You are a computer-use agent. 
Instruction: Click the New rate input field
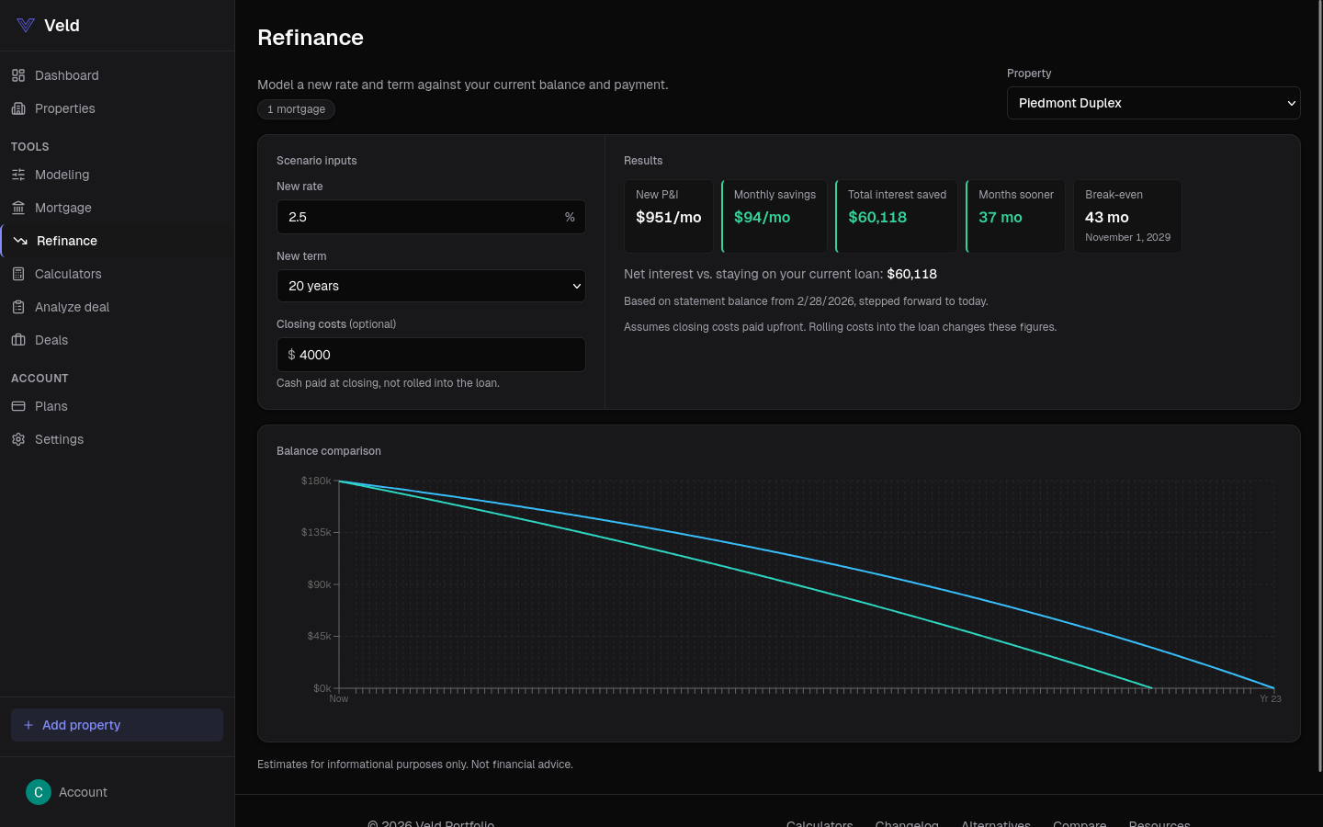click(418, 217)
